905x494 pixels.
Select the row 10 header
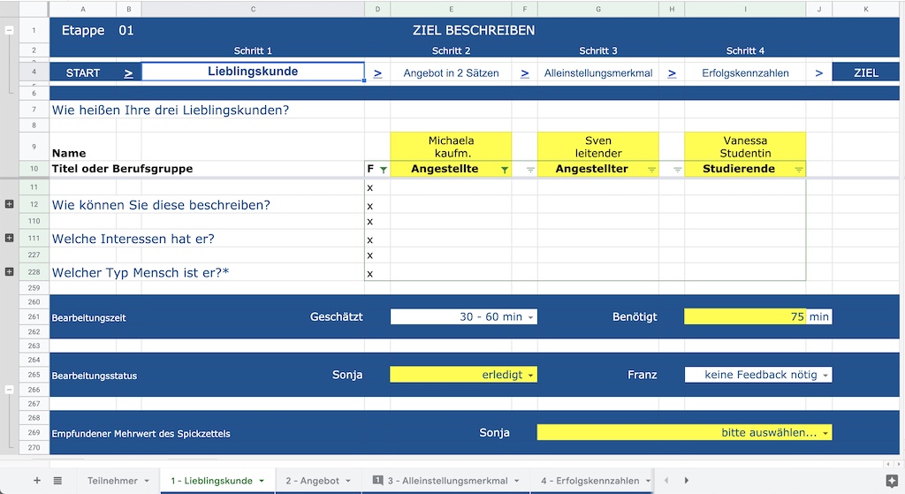34,169
